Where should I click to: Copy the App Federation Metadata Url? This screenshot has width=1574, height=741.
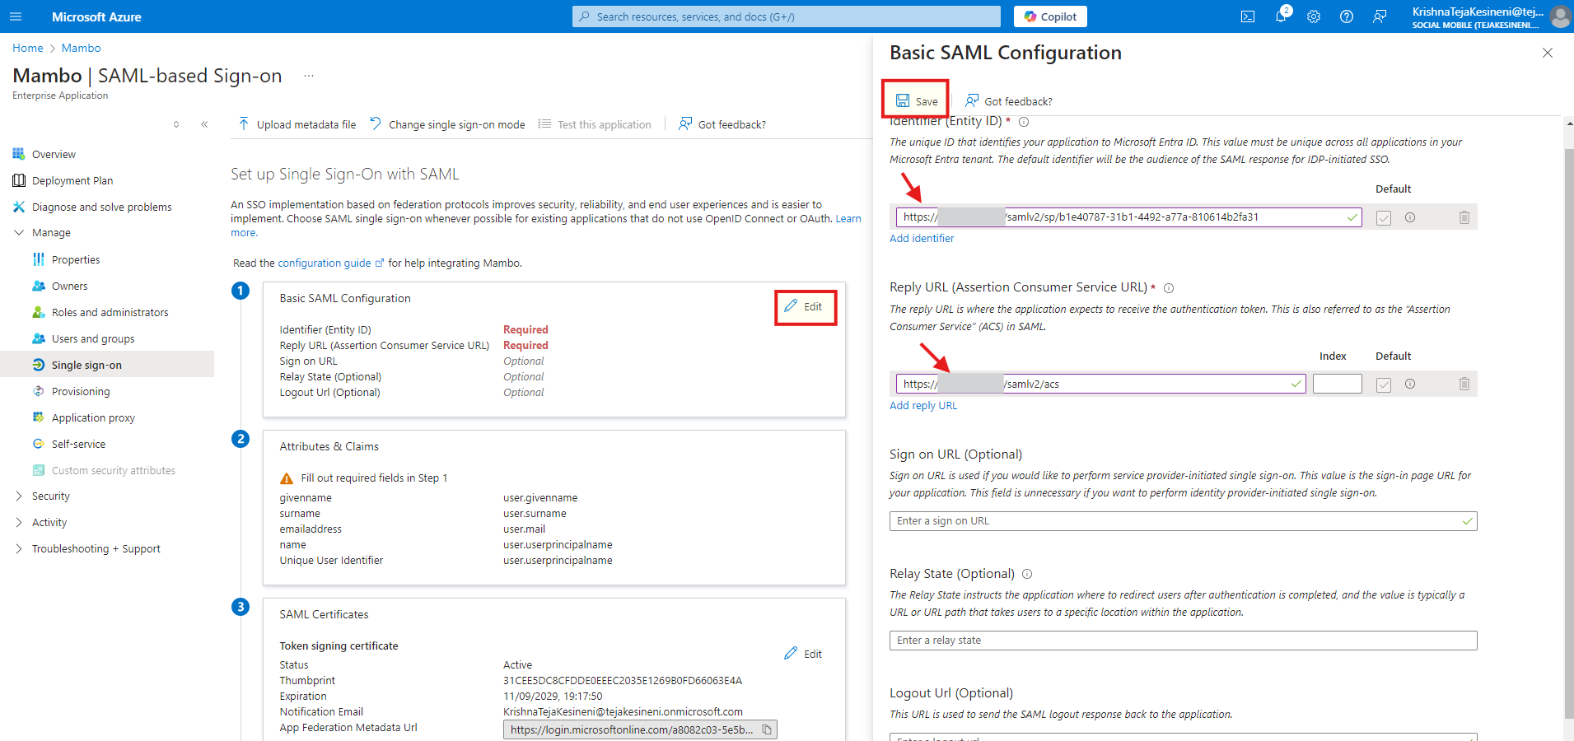[x=767, y=730]
